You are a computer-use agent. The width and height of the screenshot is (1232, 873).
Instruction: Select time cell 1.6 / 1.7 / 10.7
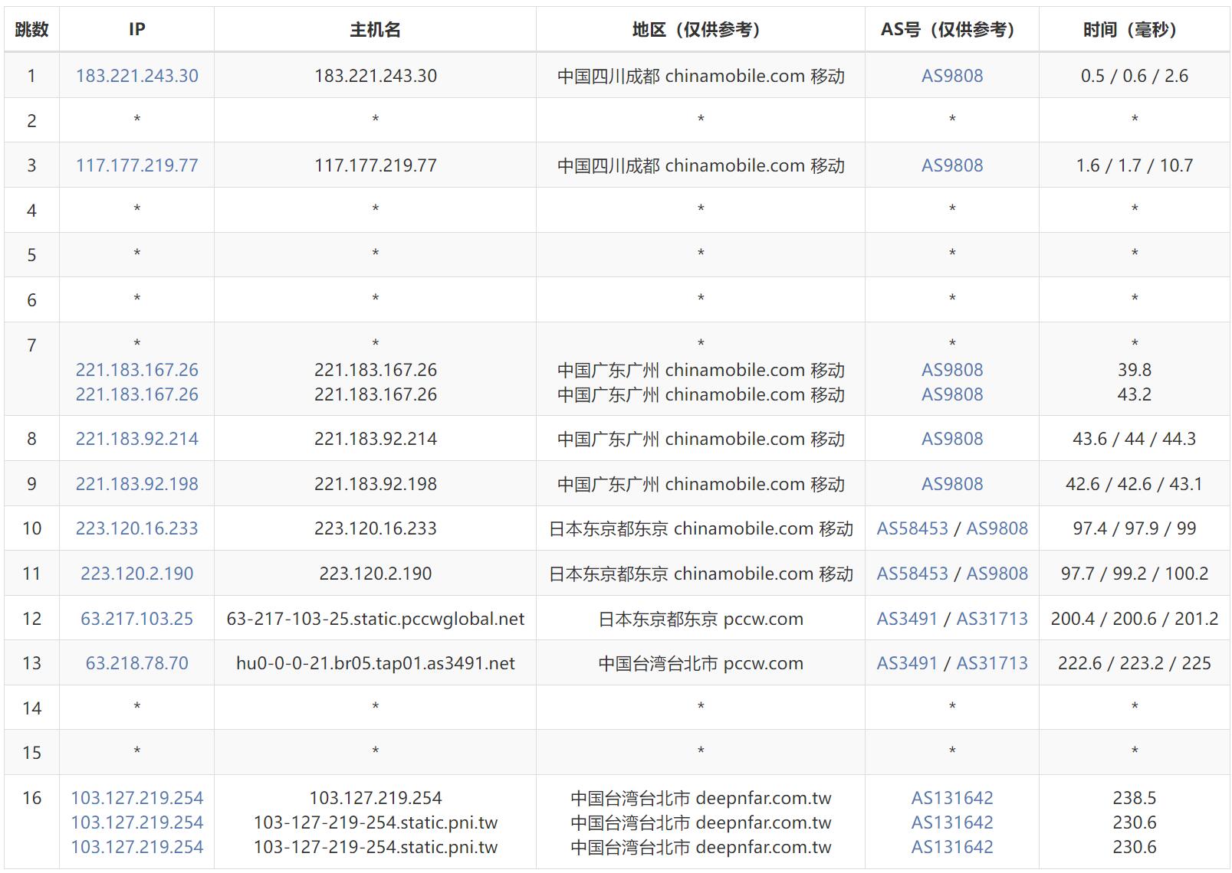click(1135, 165)
